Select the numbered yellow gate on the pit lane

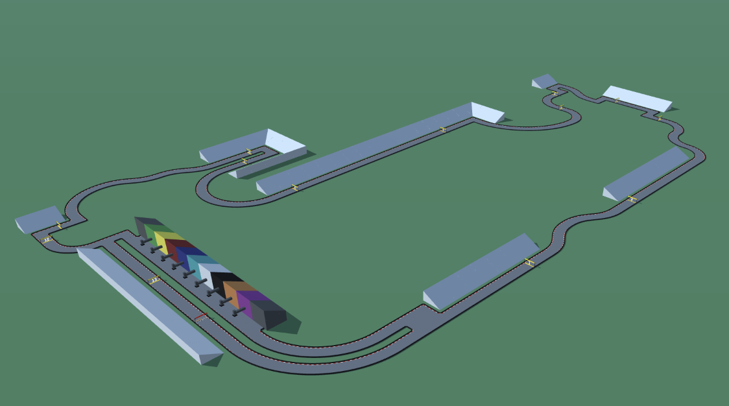tap(154, 280)
